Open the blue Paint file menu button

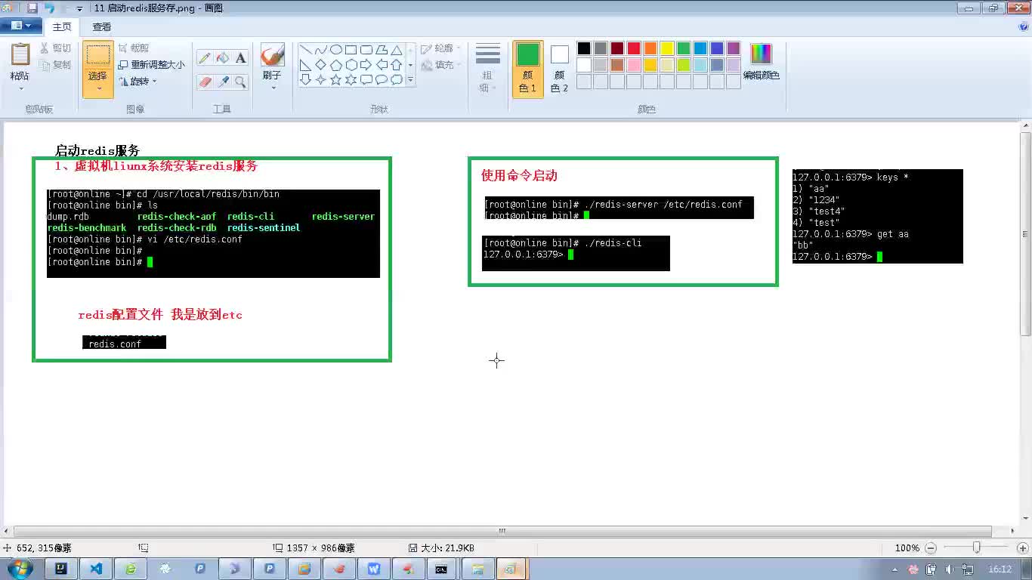(20, 26)
